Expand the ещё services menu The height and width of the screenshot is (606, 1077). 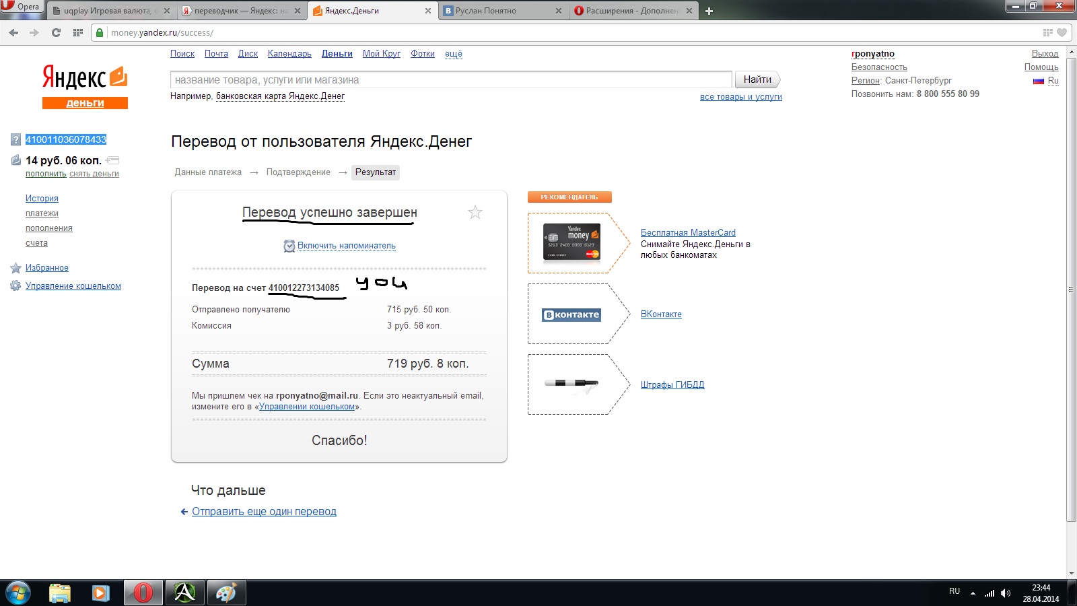[454, 54]
